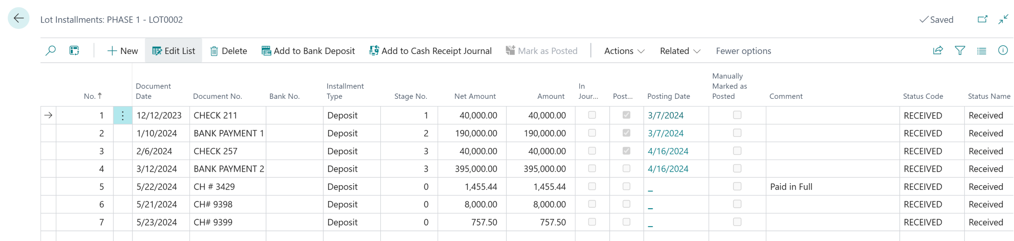The width and height of the screenshot is (1014, 241).
Task: Click the share icon in toolbar
Action: tap(938, 51)
